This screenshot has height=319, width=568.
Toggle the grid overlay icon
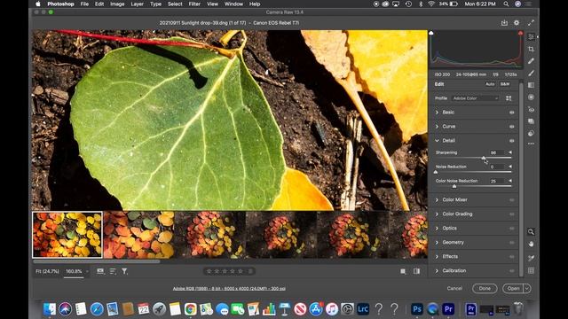tap(531, 270)
